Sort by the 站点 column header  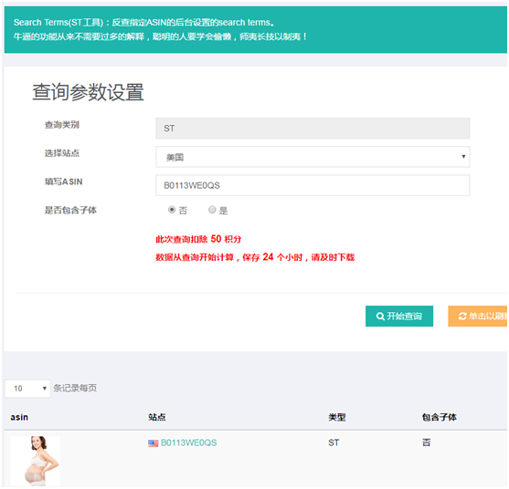(157, 418)
